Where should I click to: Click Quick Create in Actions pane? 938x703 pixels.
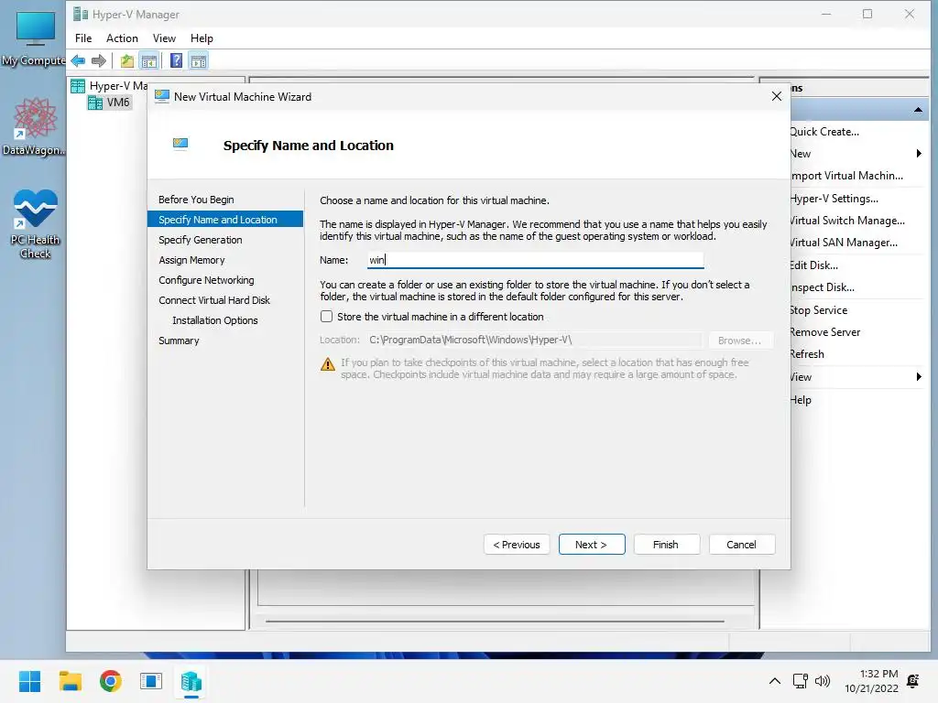825,132
